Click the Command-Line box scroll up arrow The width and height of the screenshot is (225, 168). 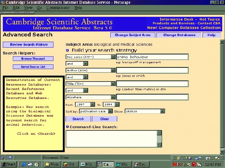[159, 133]
